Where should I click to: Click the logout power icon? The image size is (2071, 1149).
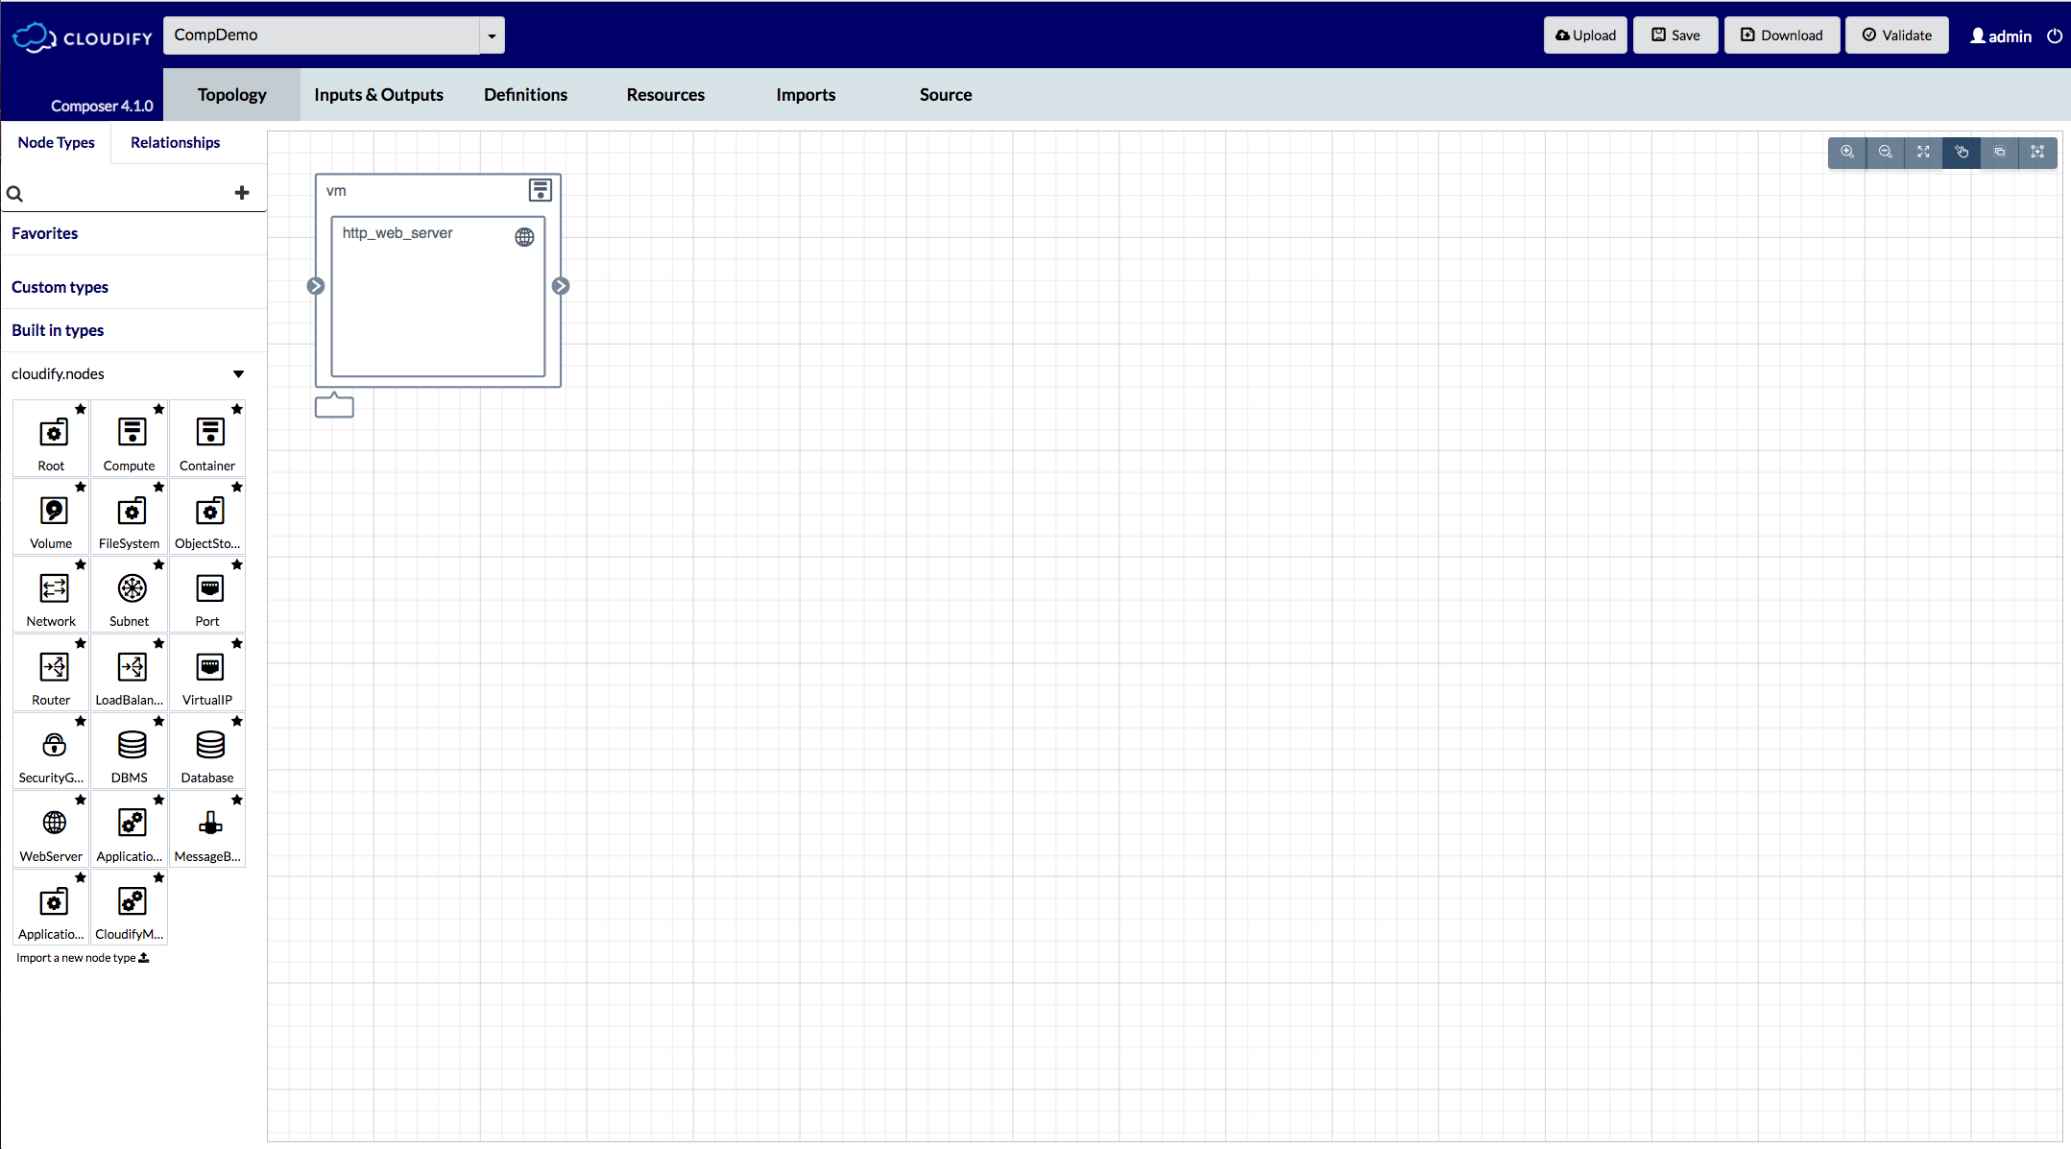coord(2055,36)
